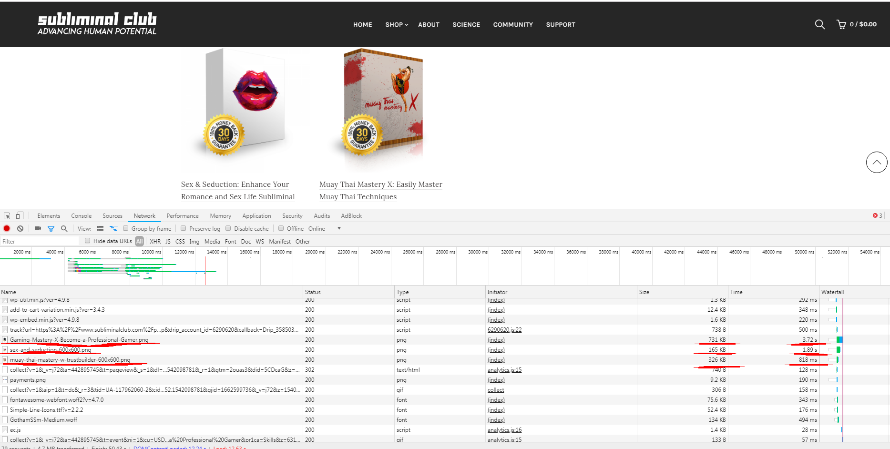Select the sex-and-seduction-600x600.png request
The height and width of the screenshot is (449, 890).
pyautogui.click(x=51, y=350)
